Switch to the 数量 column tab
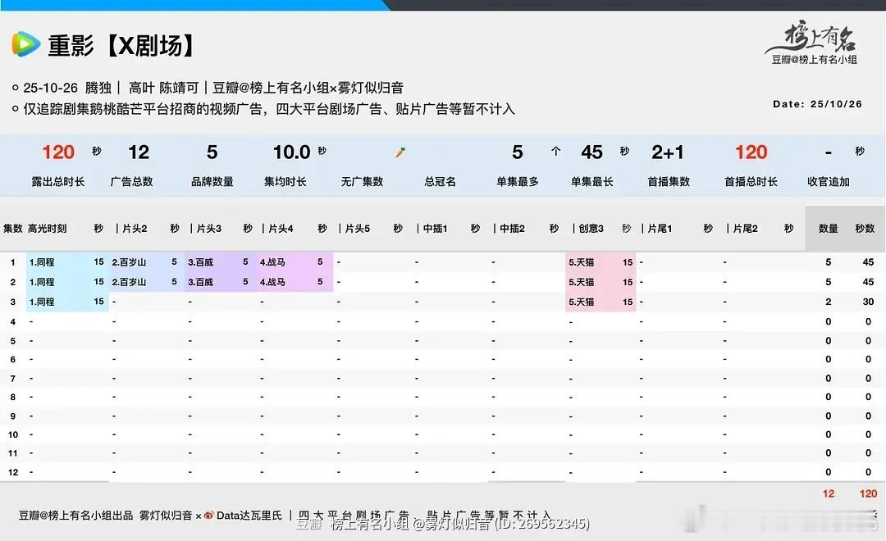The image size is (886, 541). (829, 228)
